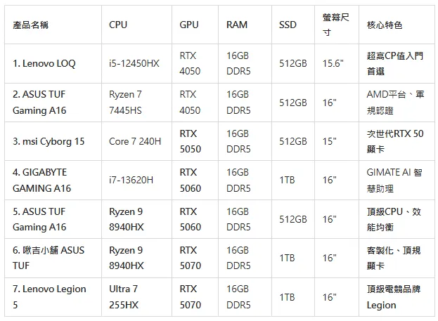
Task: Select the Lenovo Legion 5 product cell
Action: tap(49, 296)
